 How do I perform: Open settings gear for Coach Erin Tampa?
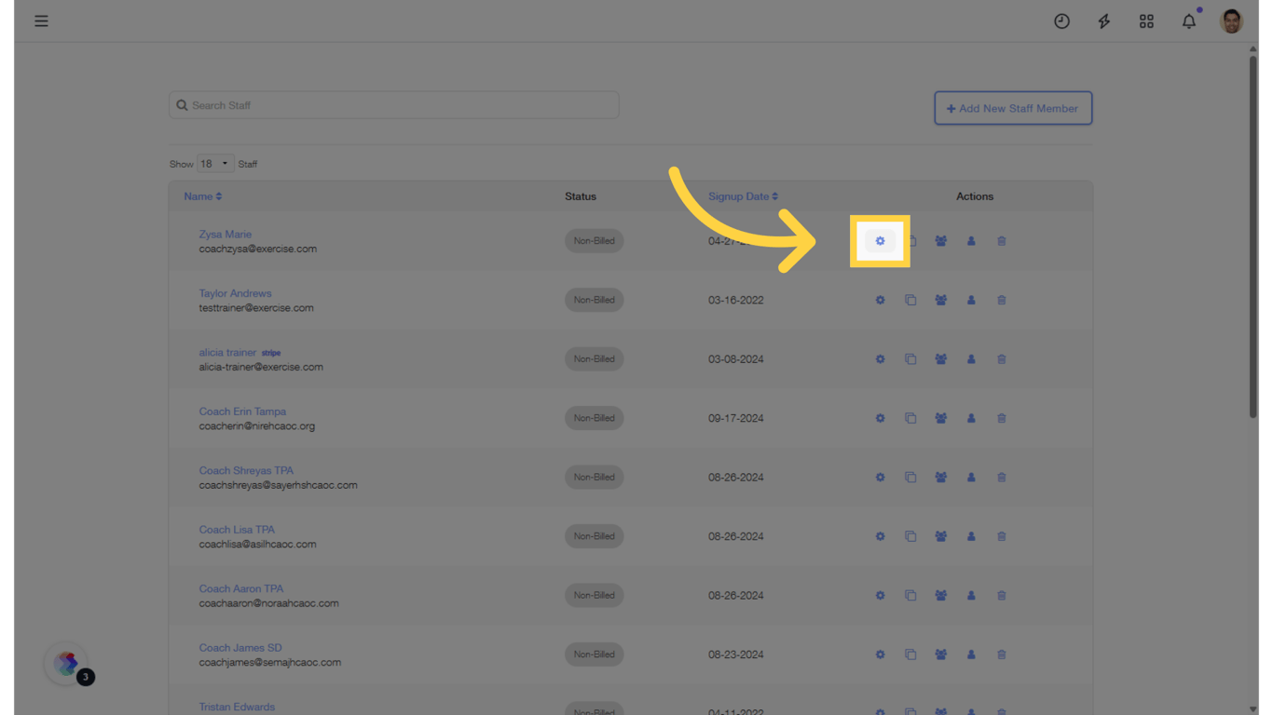[880, 418]
